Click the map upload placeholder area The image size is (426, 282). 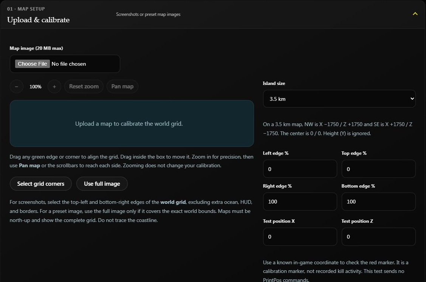click(x=132, y=123)
